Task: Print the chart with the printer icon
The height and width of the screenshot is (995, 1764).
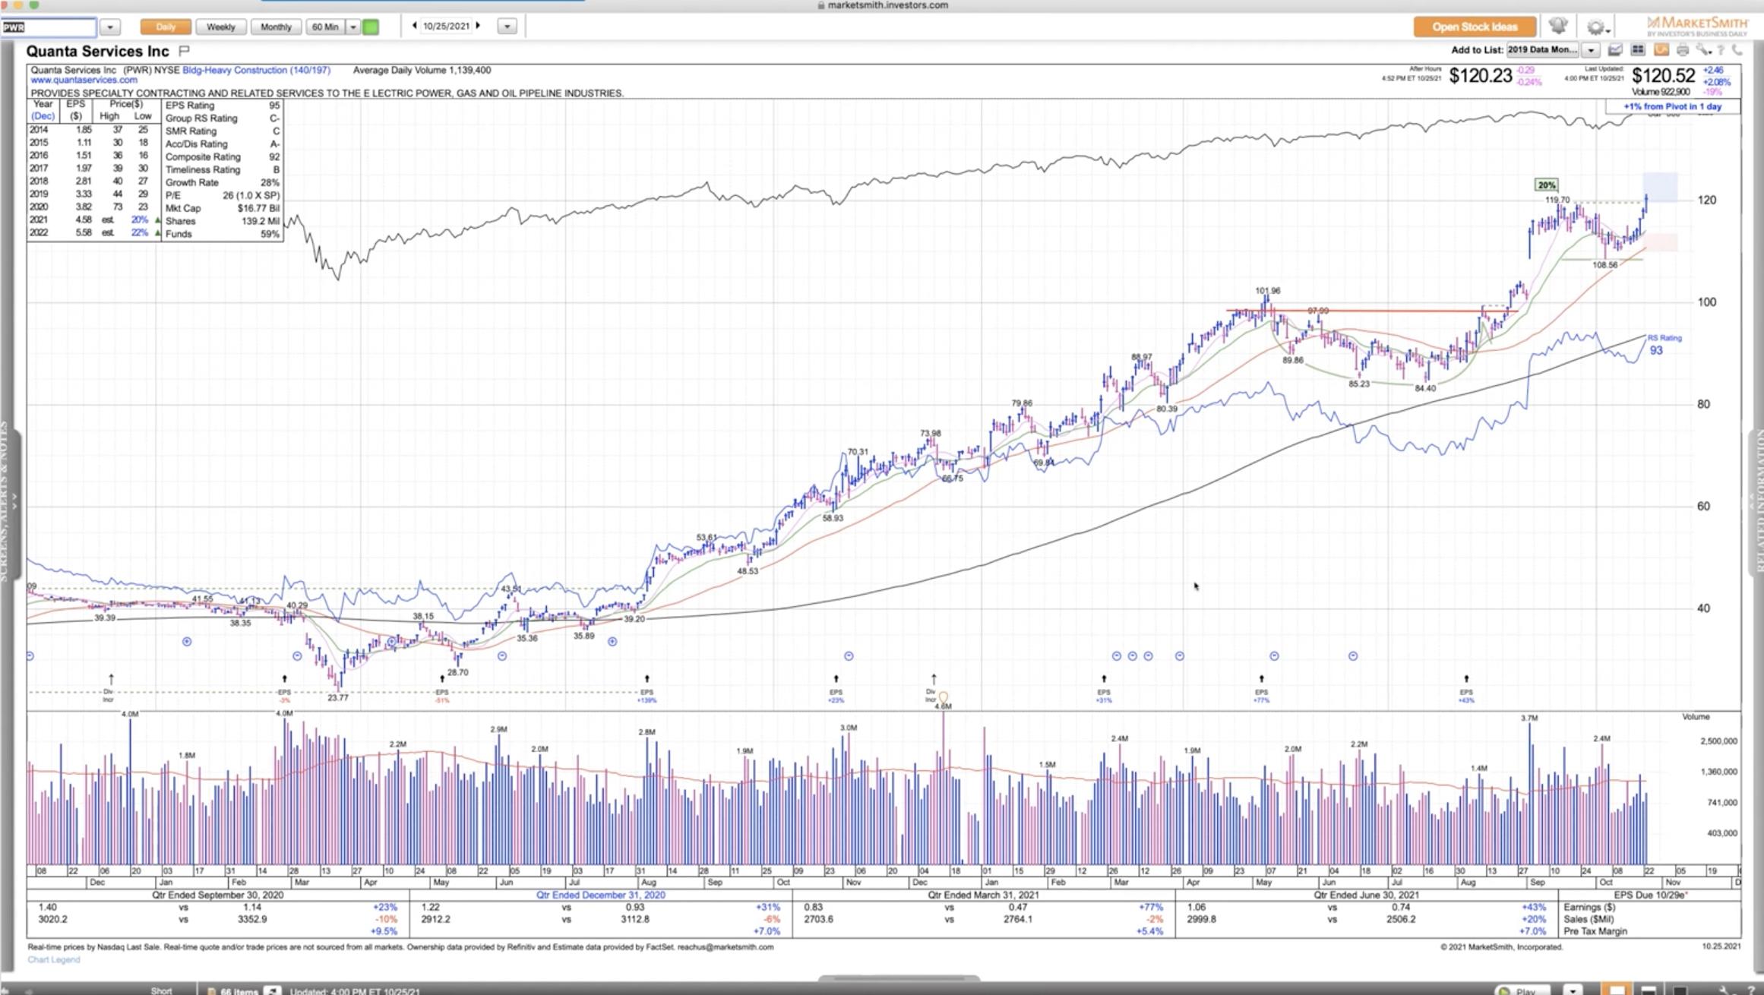Action: 1683,50
